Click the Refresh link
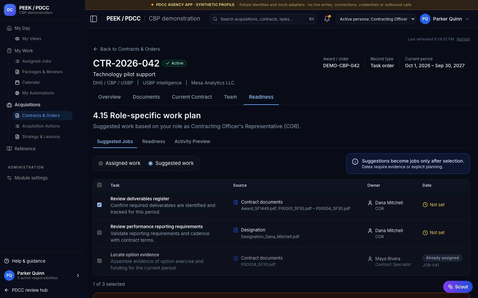Screen dimensions: 478x298 463,39
